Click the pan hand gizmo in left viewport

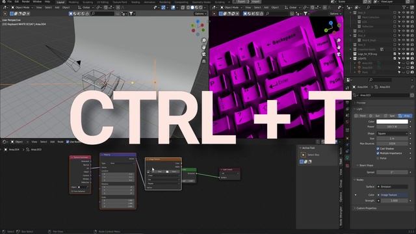[x=203, y=47]
